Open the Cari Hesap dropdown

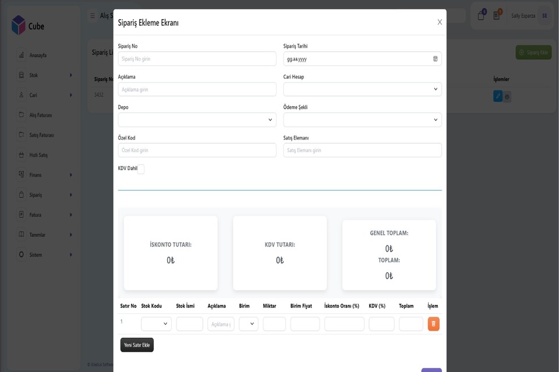(x=362, y=89)
